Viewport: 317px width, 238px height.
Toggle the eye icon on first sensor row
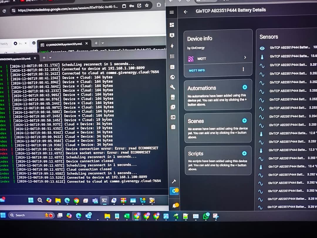pyautogui.click(x=262, y=48)
